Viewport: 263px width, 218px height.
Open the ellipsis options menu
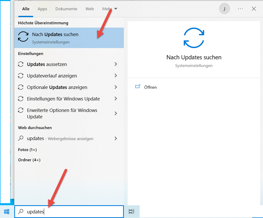(x=240, y=8)
